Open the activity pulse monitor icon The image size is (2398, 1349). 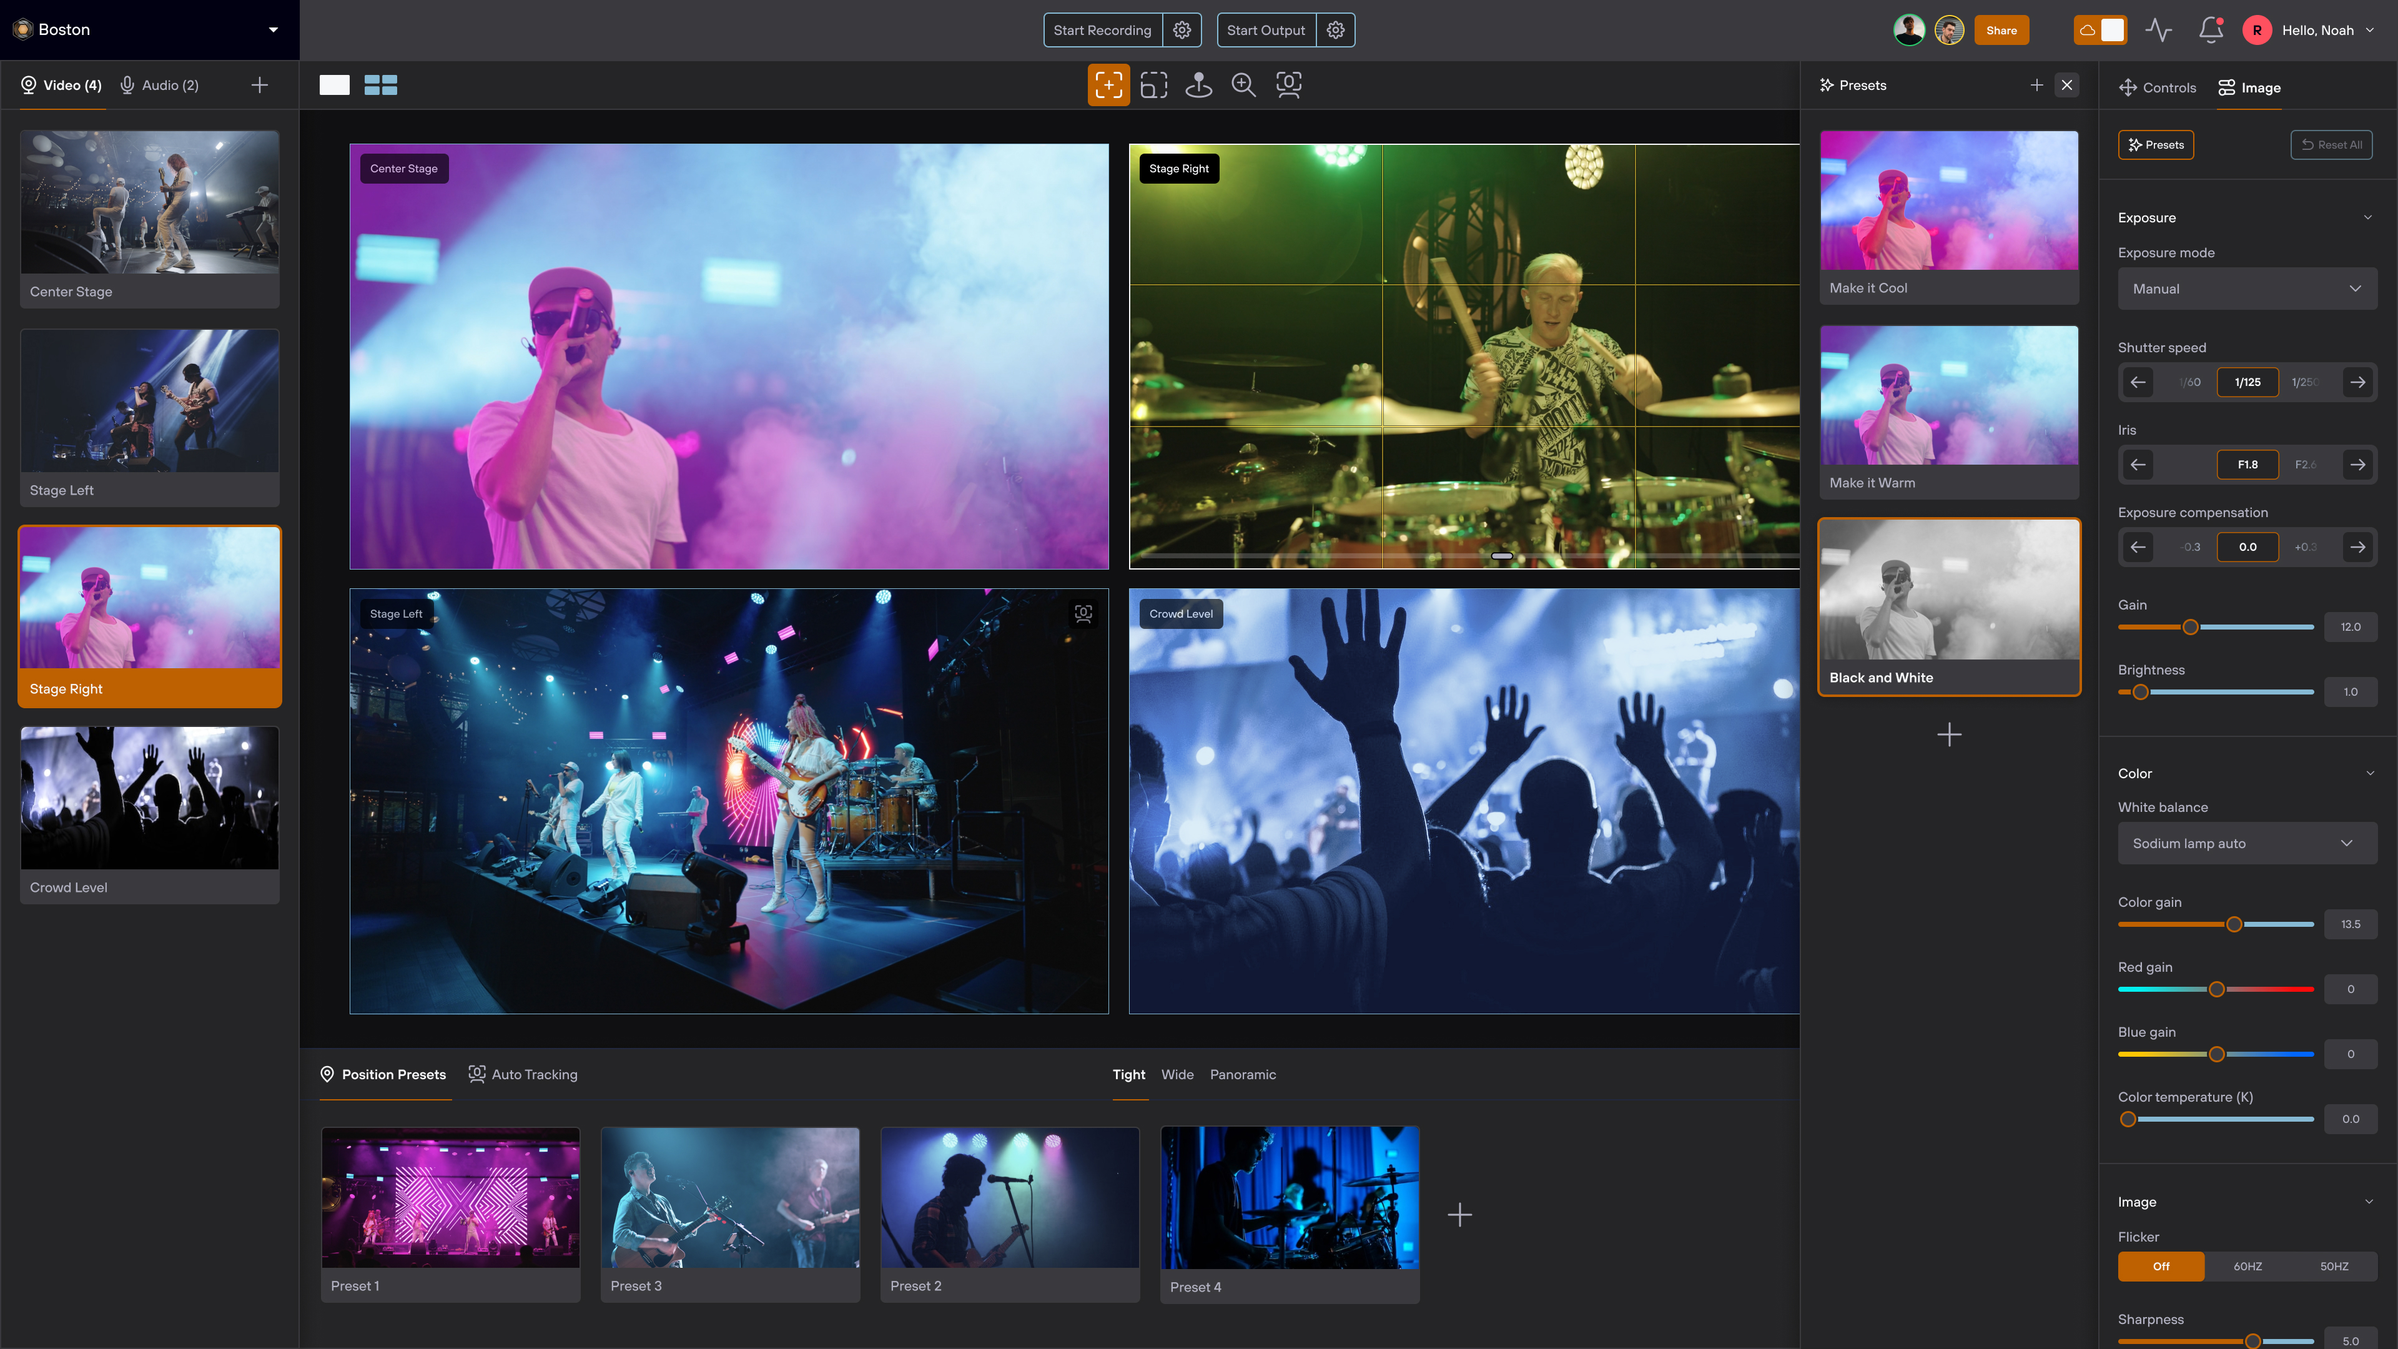point(2158,30)
